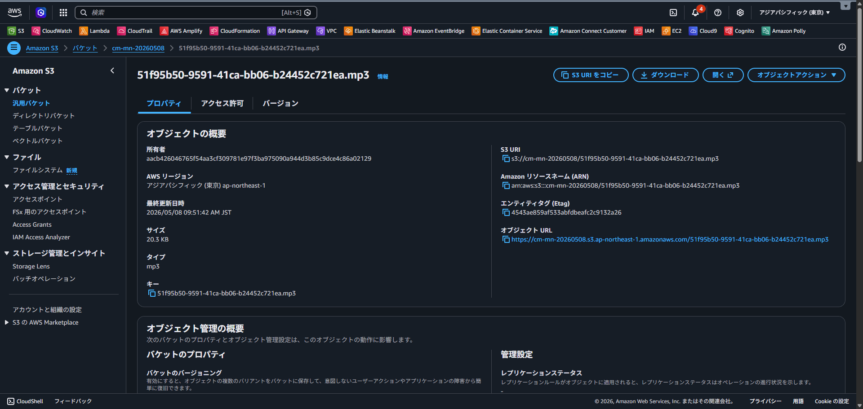863x409 pixels.
Task: Go to Amazon S3 breadcrumb link
Action: coord(42,48)
